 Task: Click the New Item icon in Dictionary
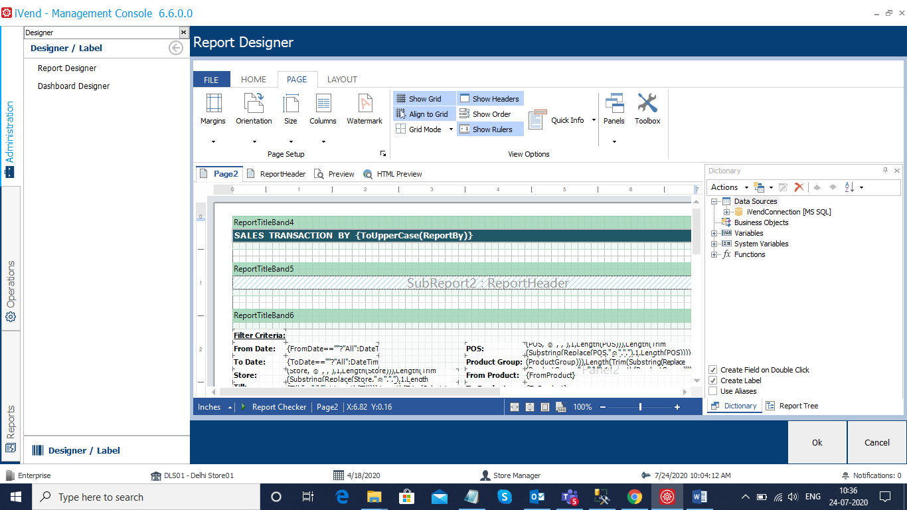tap(760, 187)
